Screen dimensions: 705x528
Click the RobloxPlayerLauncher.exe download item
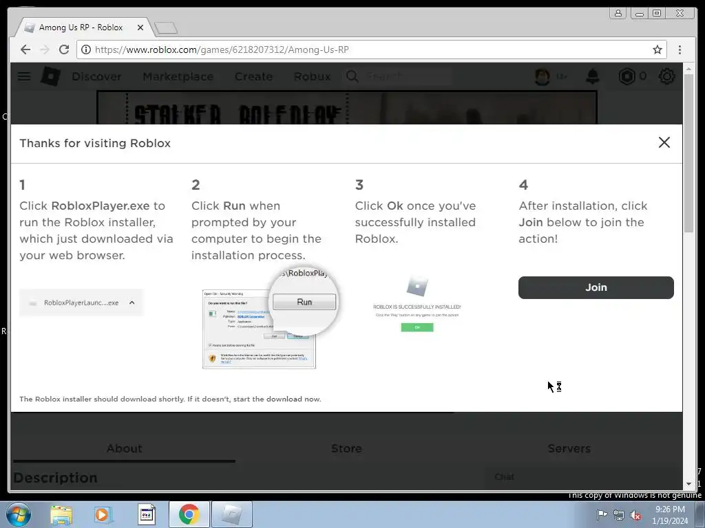click(81, 302)
